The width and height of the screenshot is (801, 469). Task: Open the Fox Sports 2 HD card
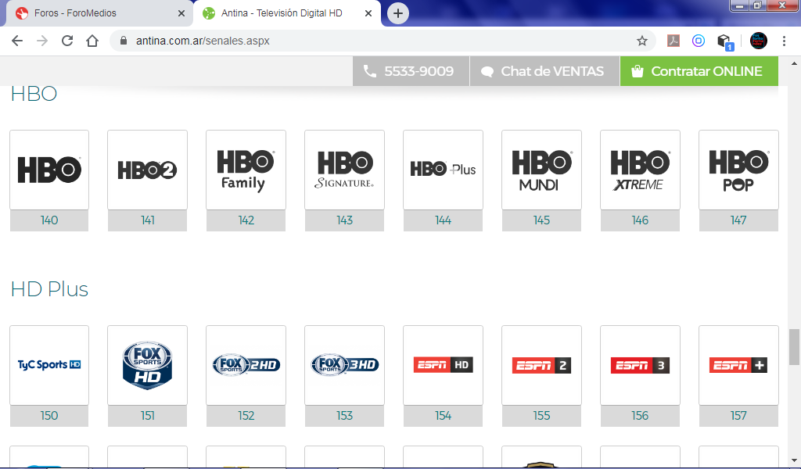[x=246, y=365]
